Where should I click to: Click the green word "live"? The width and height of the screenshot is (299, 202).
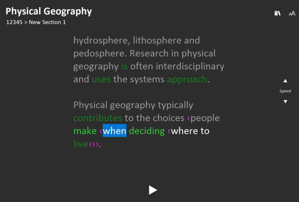(81, 144)
